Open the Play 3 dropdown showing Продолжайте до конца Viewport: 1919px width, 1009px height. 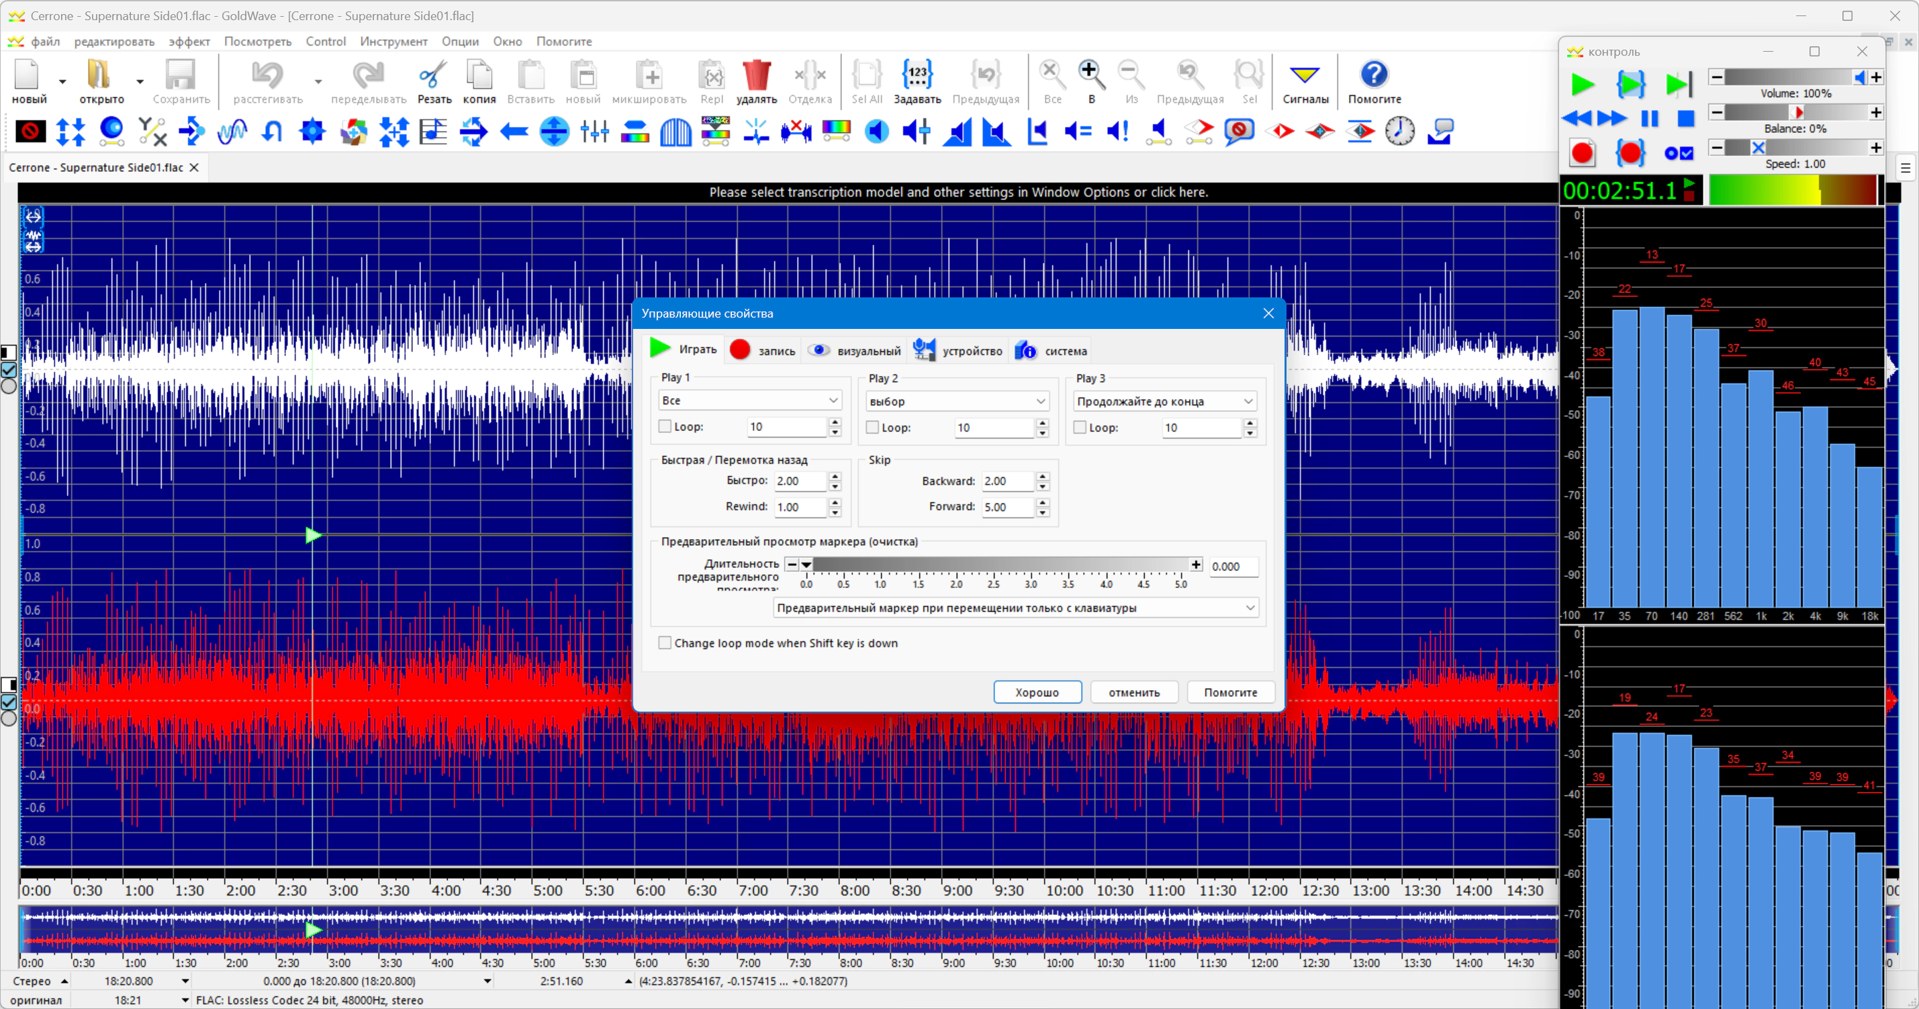pos(1165,401)
